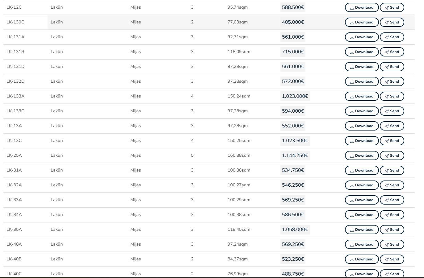Click the Lakün name in LK-31A row
424x278 pixels.
click(57, 170)
